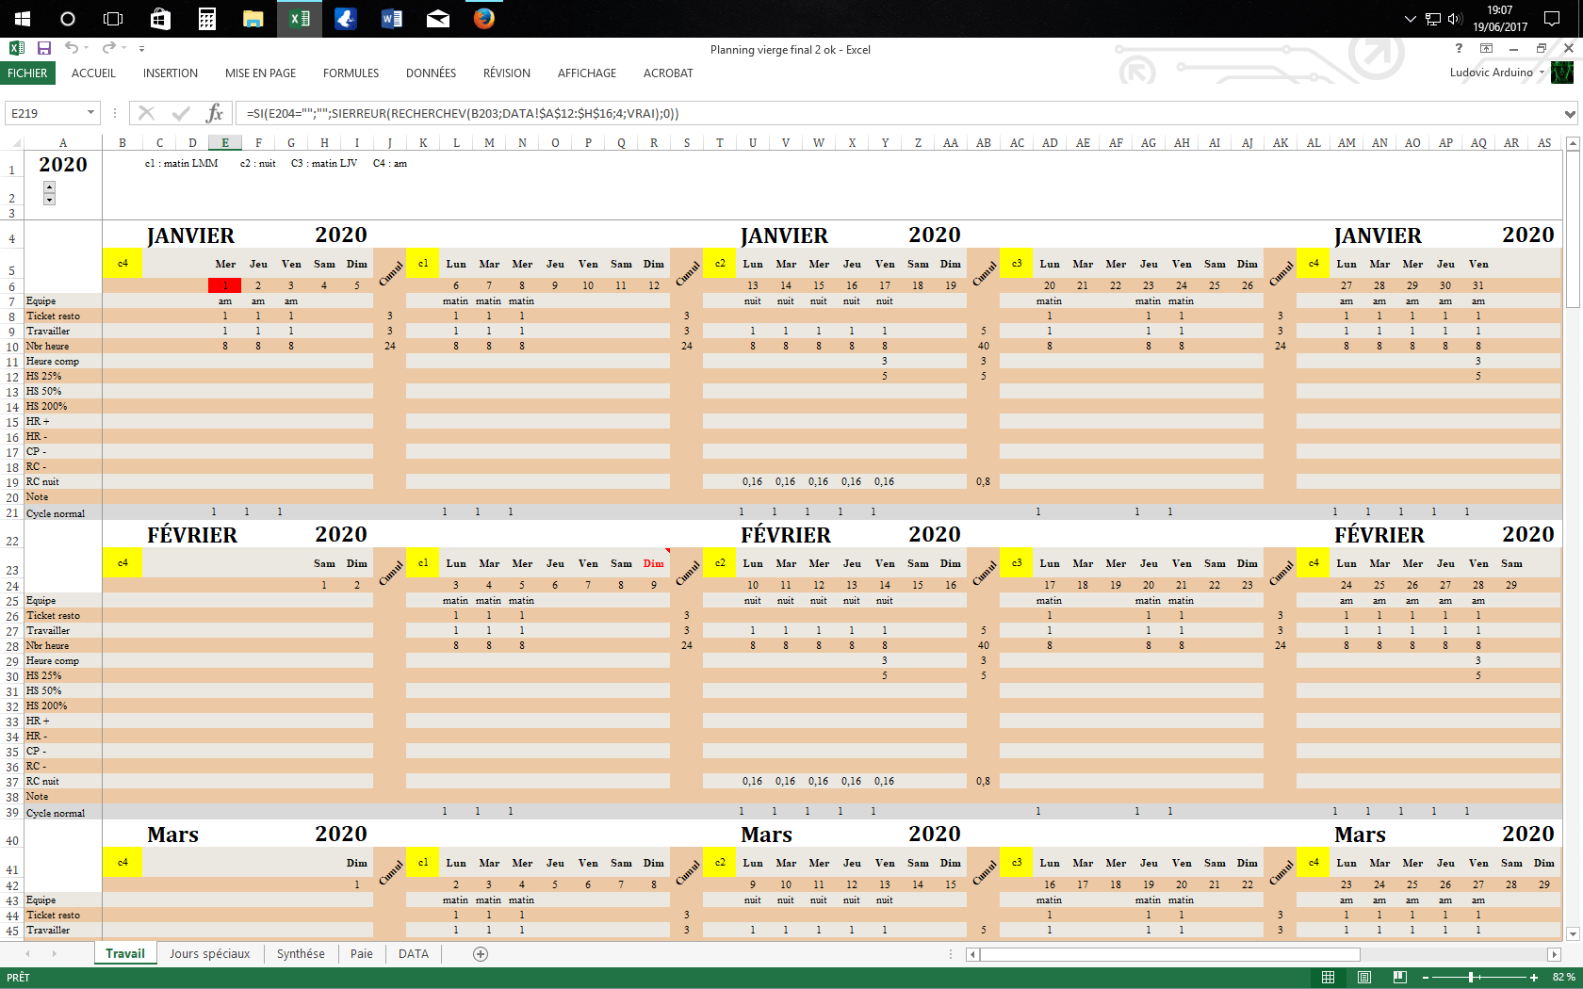Undo the last action

tap(72, 48)
